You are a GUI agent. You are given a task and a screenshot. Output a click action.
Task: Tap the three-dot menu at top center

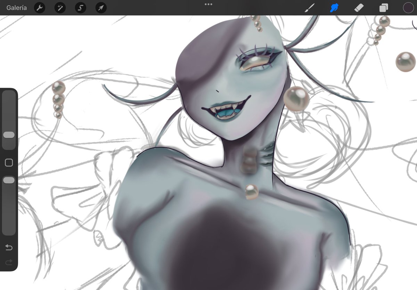(208, 4)
